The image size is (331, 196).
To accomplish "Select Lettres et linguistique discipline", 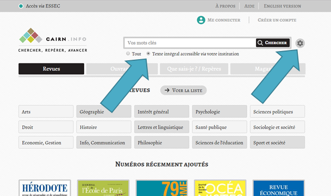I will click(161, 127).
